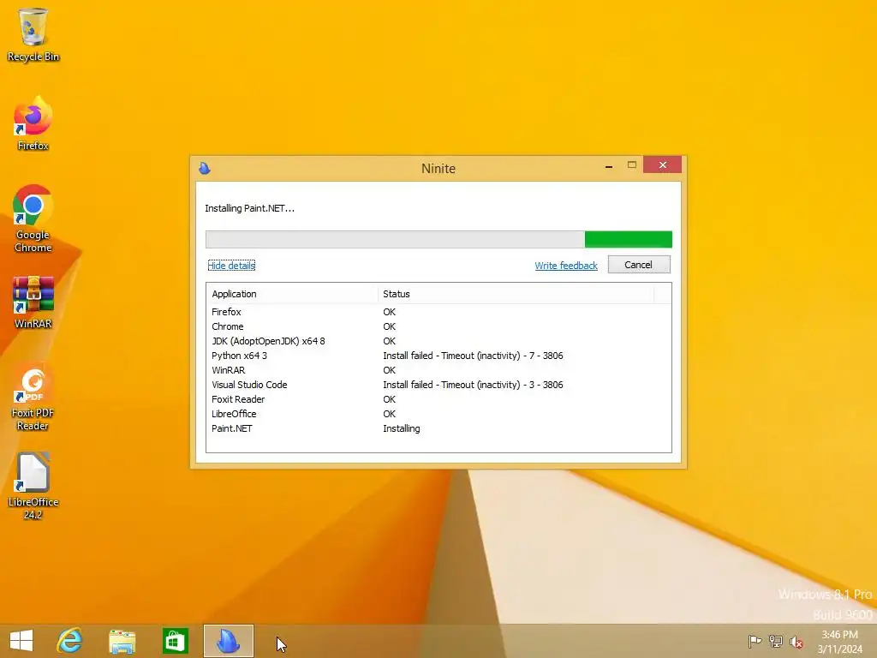The width and height of the screenshot is (877, 658).
Task: Click Visual Studio Code install failed status
Action: click(473, 385)
